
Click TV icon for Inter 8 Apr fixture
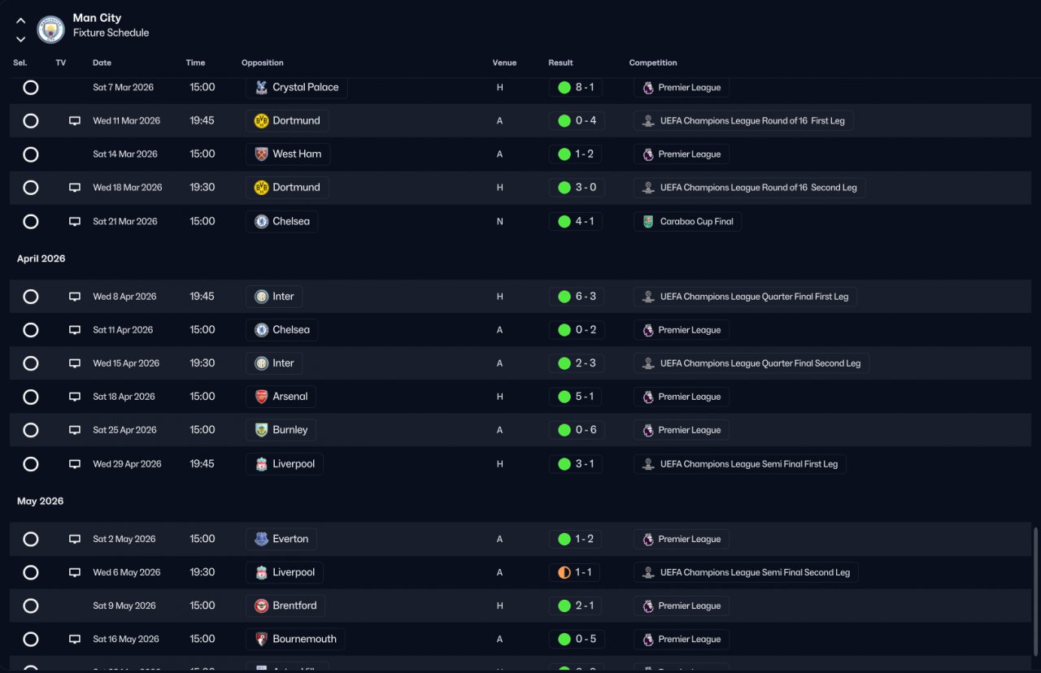click(x=75, y=297)
